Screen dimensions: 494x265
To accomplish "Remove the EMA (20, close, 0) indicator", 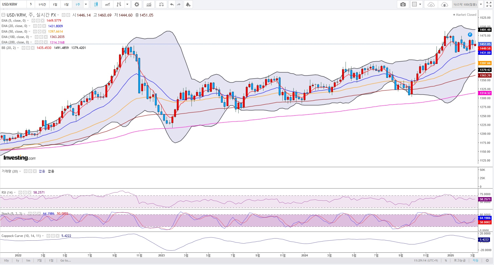I will [44, 26].
